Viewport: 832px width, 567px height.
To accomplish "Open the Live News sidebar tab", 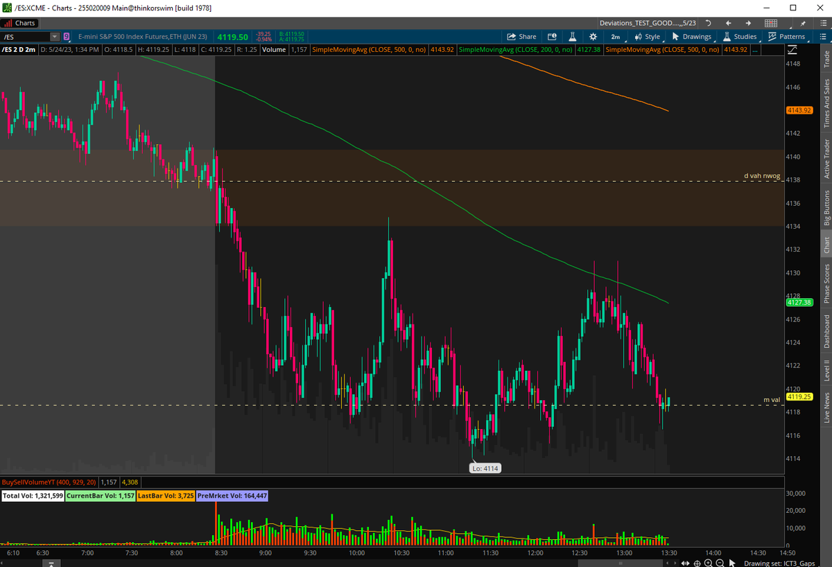I will pyautogui.click(x=826, y=408).
